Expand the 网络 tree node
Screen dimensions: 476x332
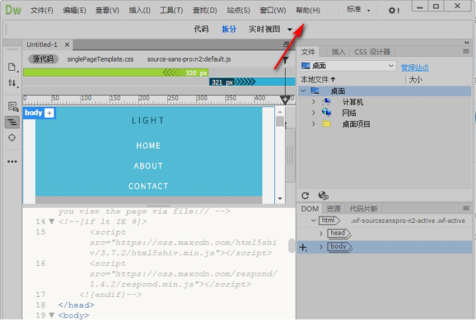313,112
